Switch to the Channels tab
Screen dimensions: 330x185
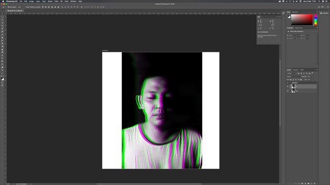coord(295,70)
